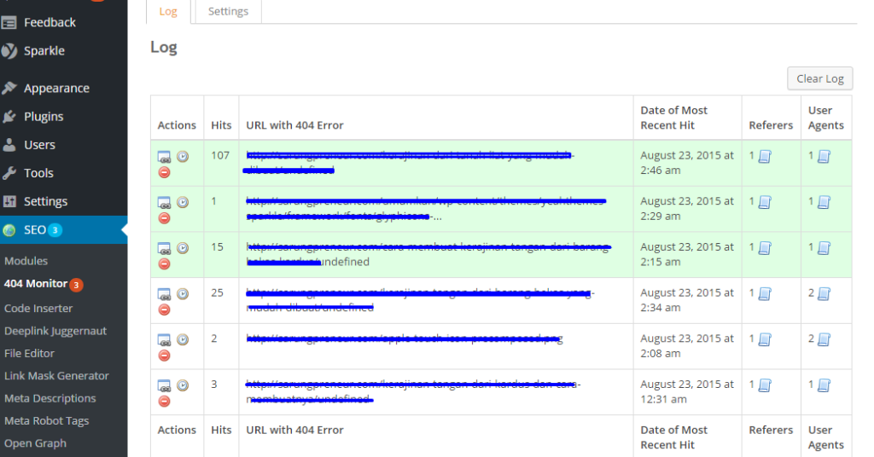874x457 pixels.
Task: Click "August 23, 2015 at 2:46 am" cell
Action: 687,163
